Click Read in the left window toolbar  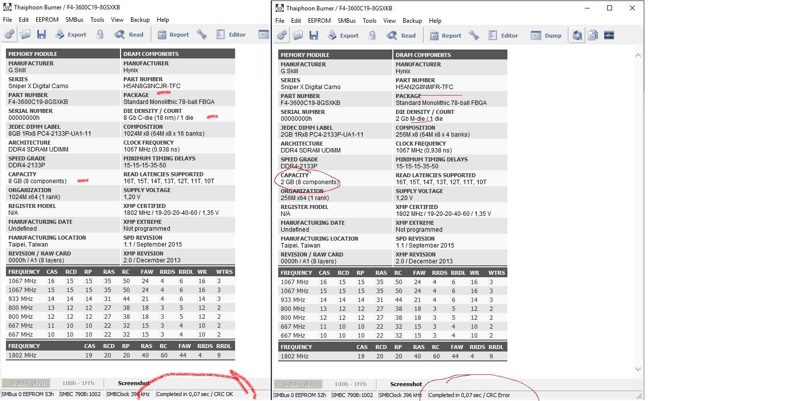tap(129, 34)
